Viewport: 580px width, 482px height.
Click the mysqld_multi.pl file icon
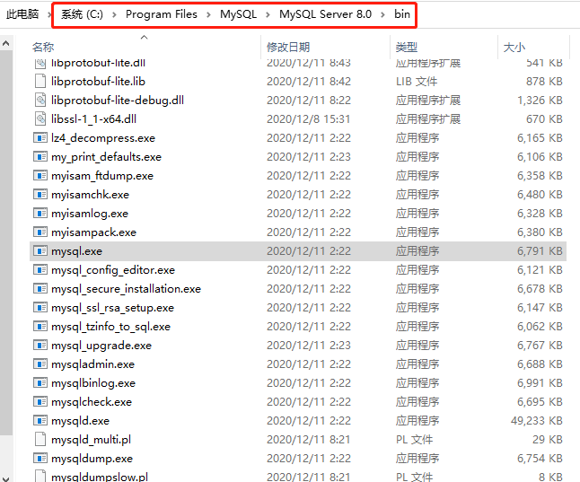click(40, 440)
